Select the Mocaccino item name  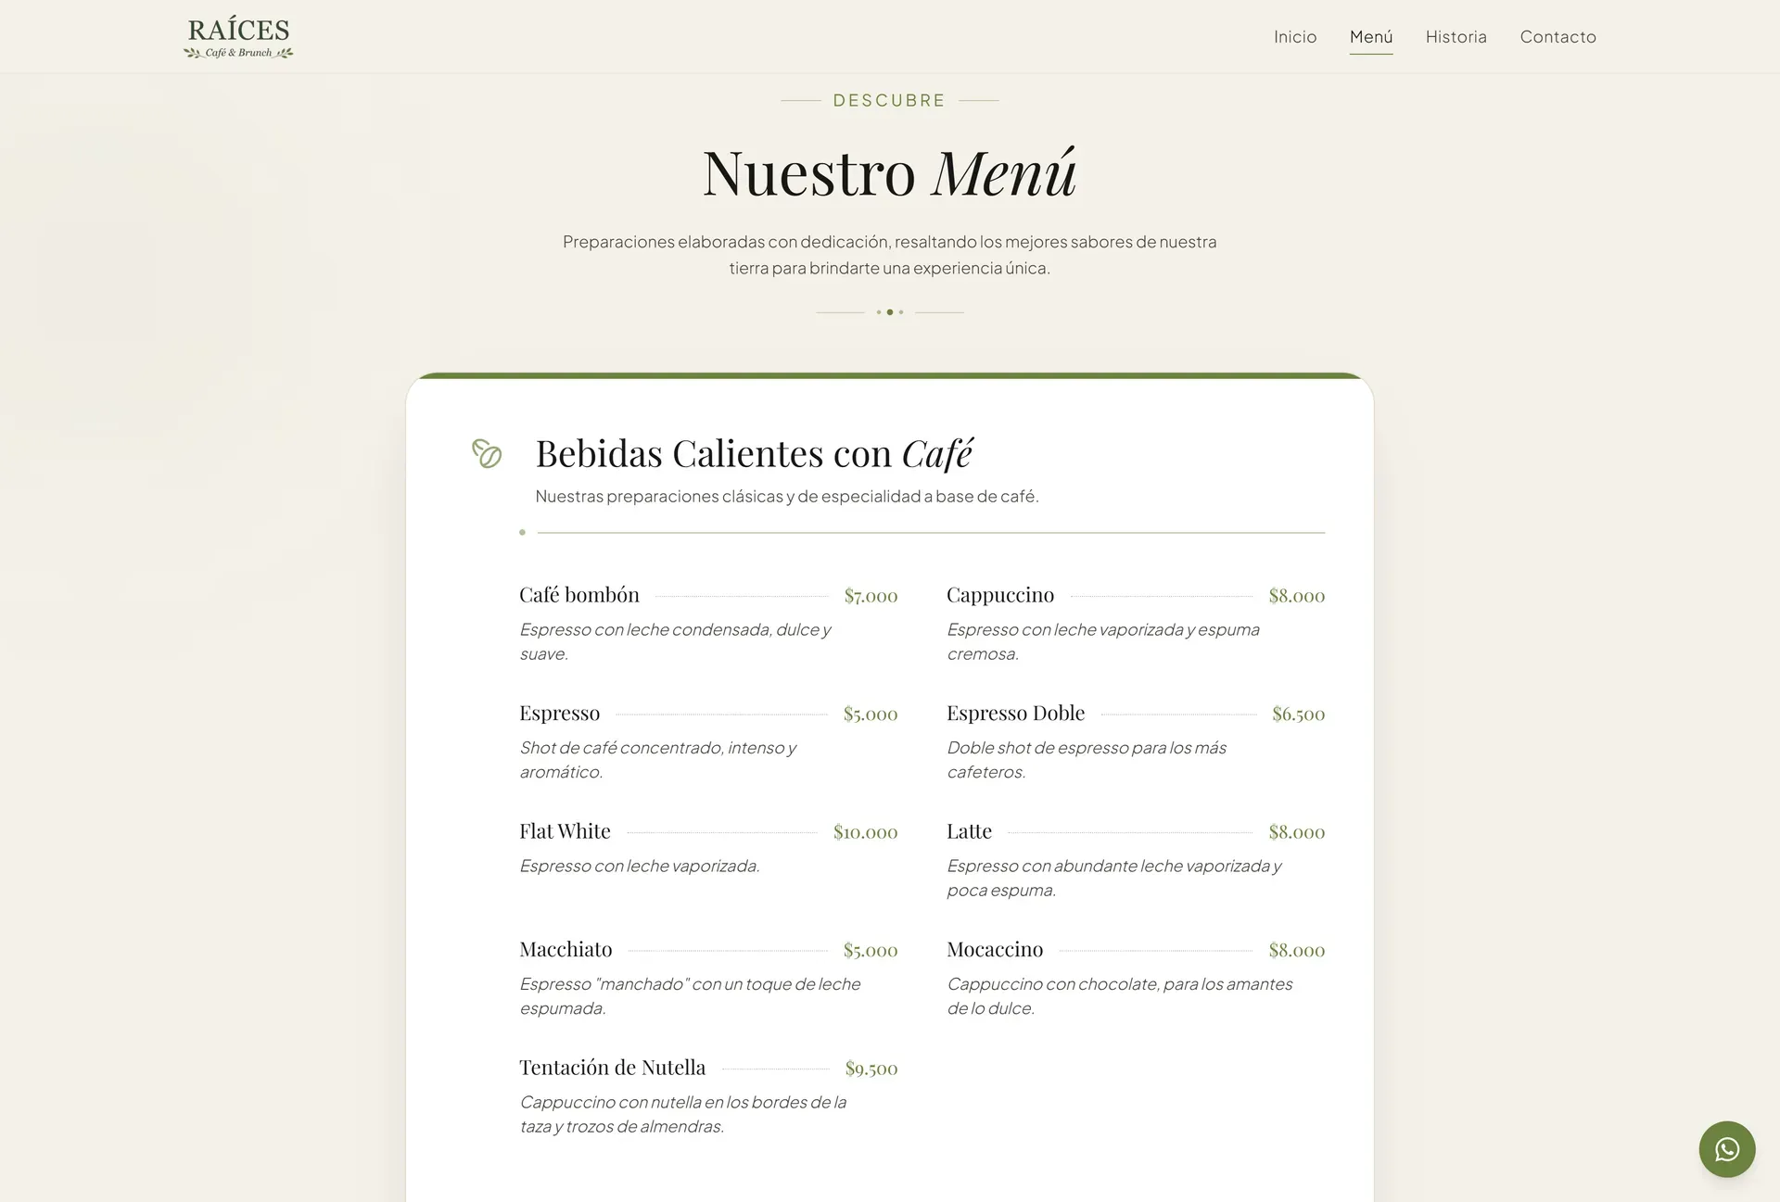[995, 950]
